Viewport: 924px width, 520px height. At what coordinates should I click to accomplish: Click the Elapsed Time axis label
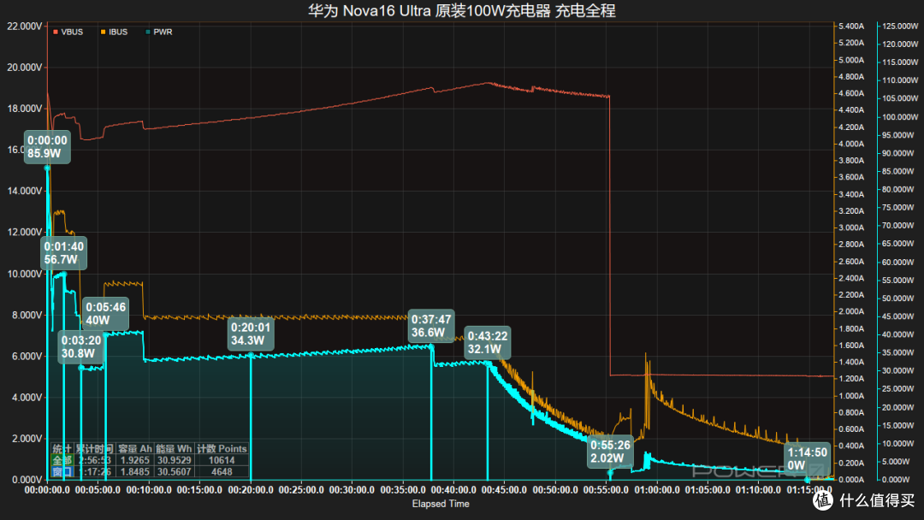441,504
